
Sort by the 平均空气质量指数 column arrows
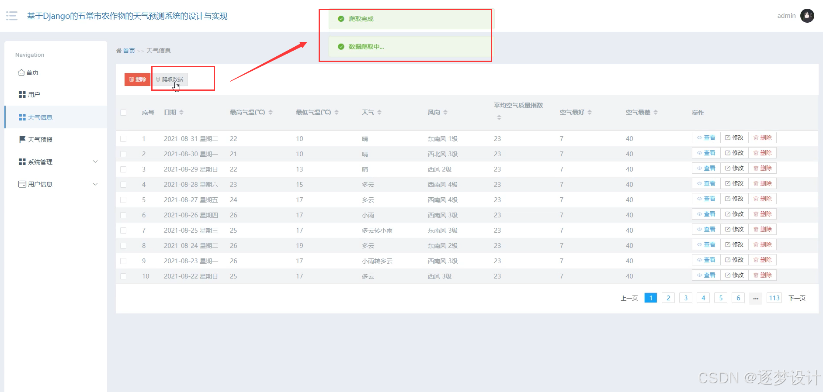pos(499,117)
